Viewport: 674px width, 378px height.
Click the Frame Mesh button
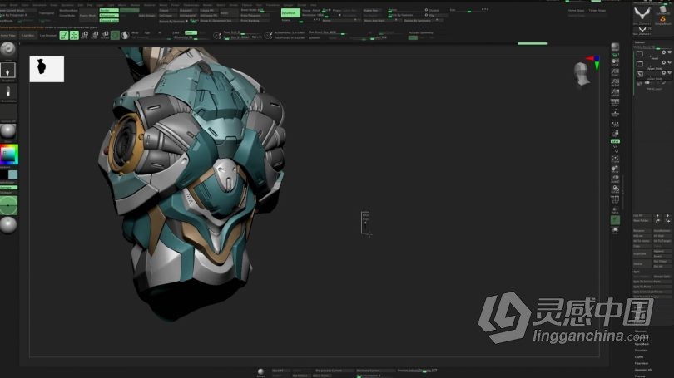point(87,16)
